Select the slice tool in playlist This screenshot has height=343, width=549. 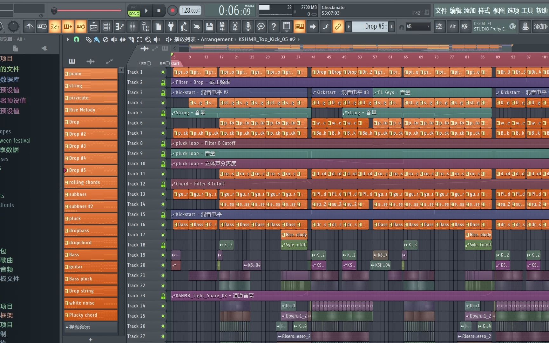(131, 39)
